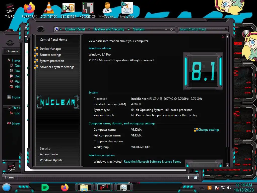This screenshot has width=257, height=193.
Task: Open Control Panel Home
Action: point(53,40)
